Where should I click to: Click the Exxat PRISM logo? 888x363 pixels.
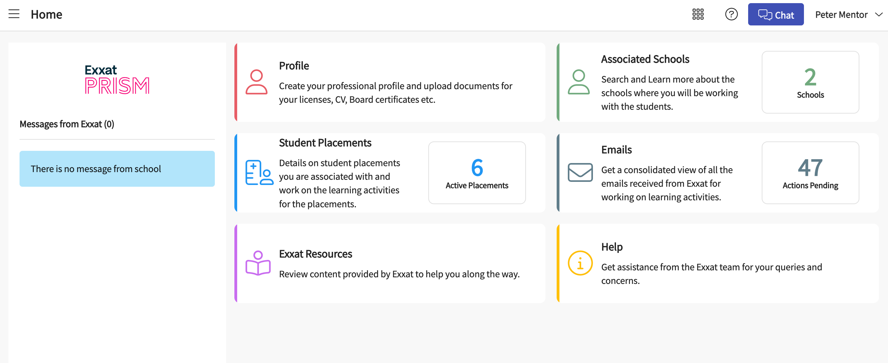[x=117, y=79]
